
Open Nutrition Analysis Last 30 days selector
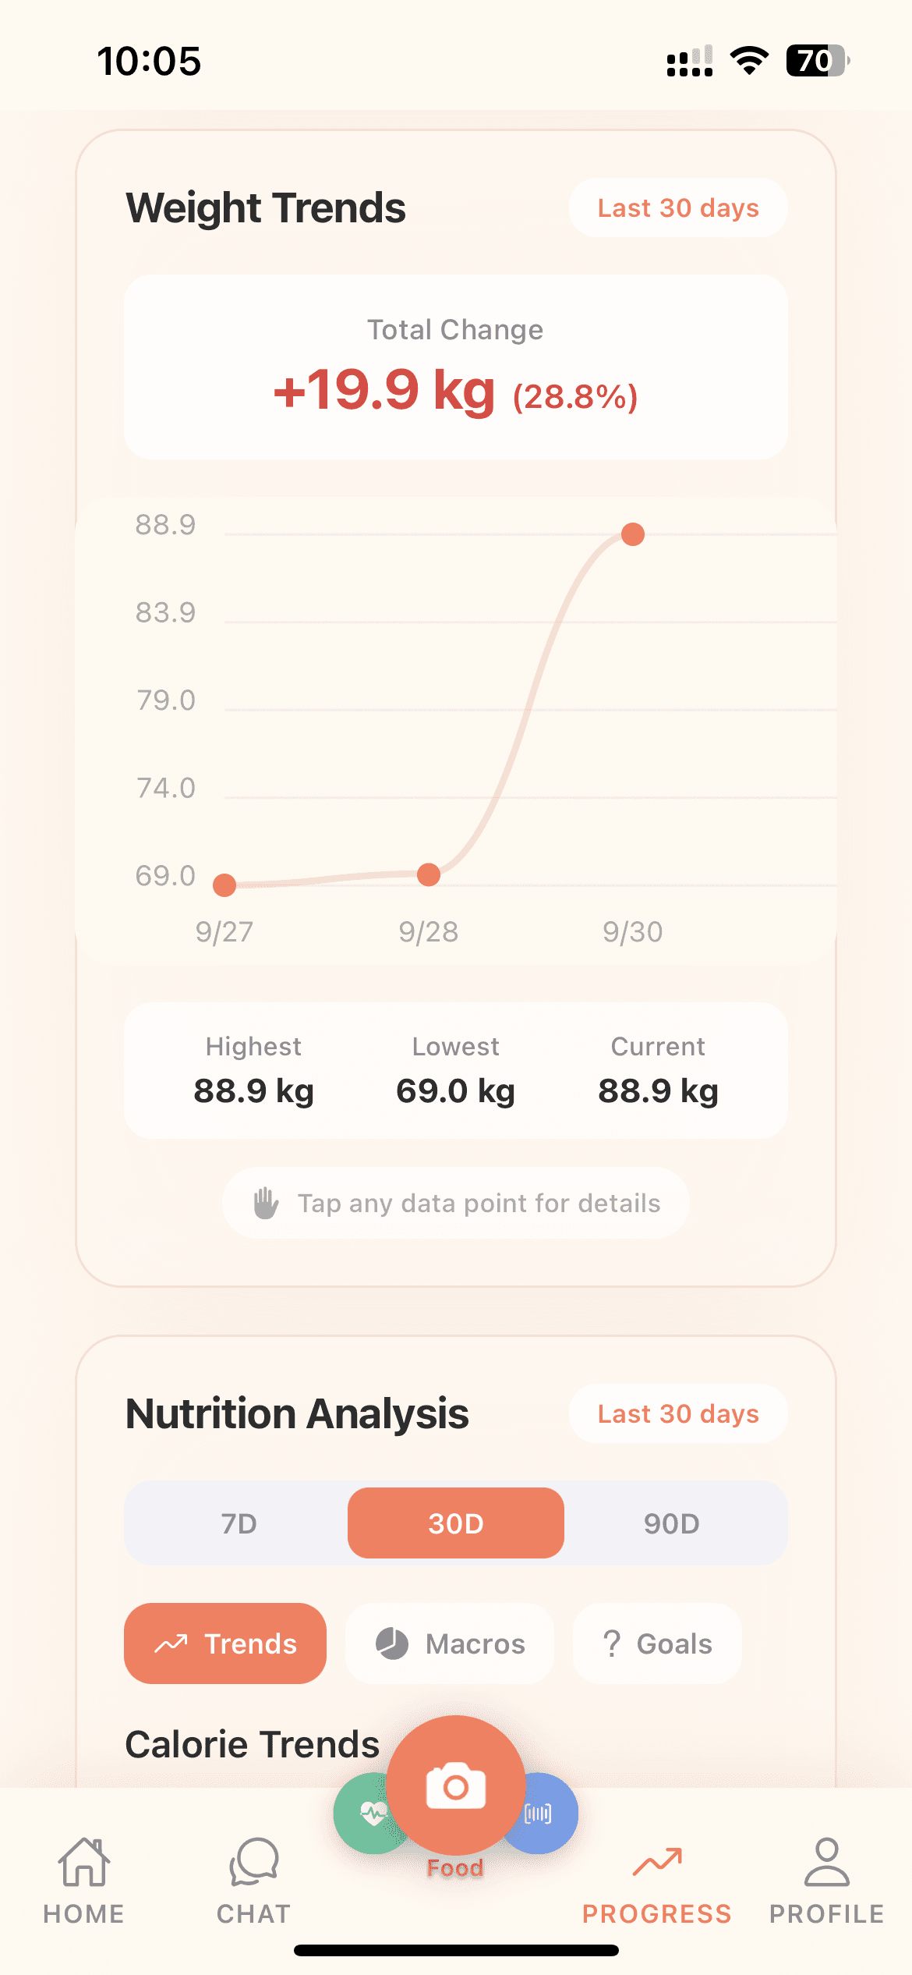click(677, 1414)
